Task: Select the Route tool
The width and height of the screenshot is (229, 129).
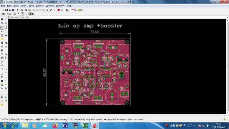Action: coord(2,69)
